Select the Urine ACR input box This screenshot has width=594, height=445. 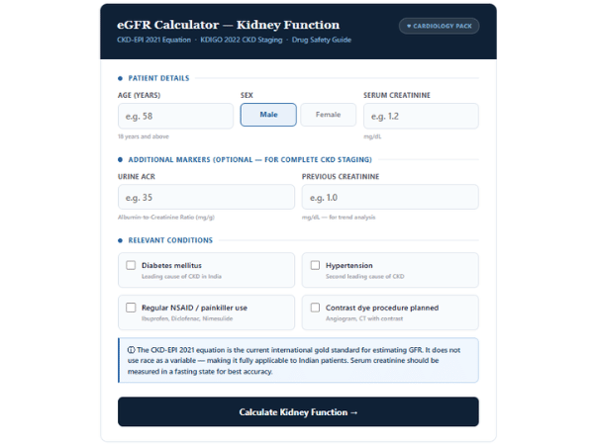(x=206, y=197)
